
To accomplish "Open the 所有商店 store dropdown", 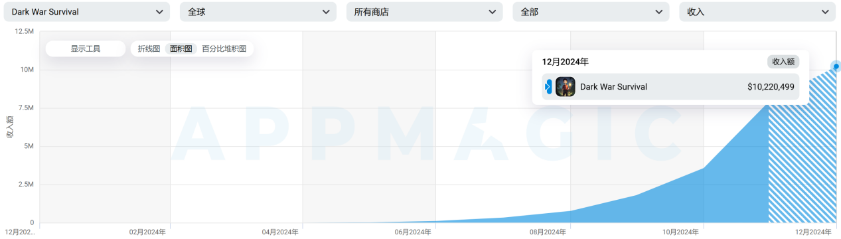I will click(424, 12).
